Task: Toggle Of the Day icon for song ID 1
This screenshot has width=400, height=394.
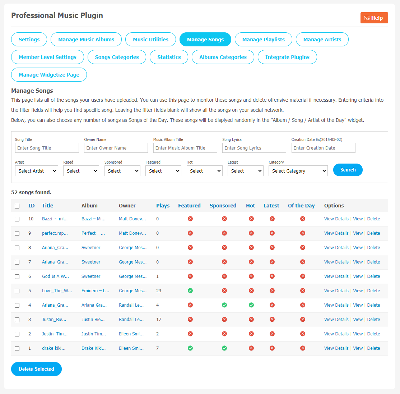Action: point(303,348)
